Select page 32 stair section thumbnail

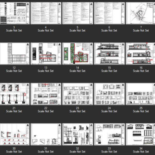(x=77, y=134)
